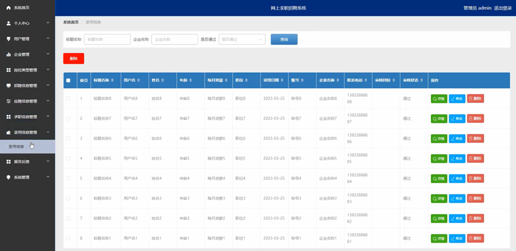The height and width of the screenshot is (251, 516).
Task: Expand the 招聘信息管理 menu chevron
Action: (x=48, y=85)
